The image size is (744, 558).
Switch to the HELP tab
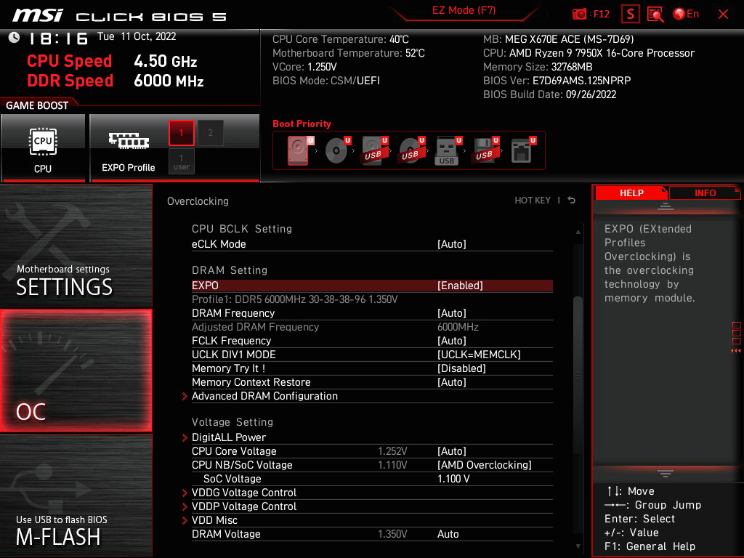click(x=631, y=193)
